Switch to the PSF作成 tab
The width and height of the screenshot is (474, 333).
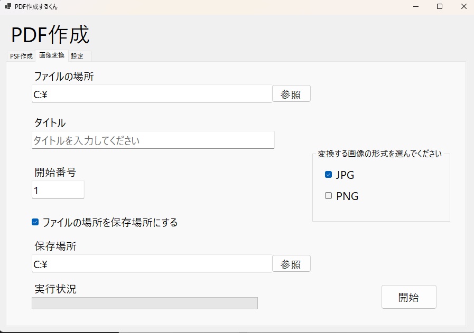[21, 56]
